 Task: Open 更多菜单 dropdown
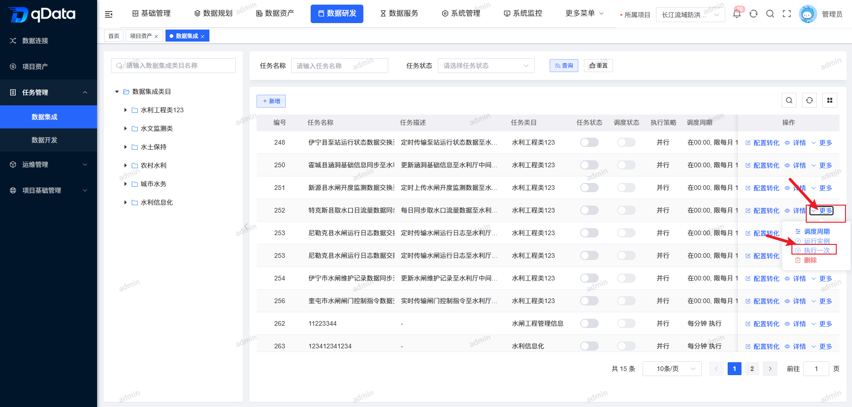point(584,13)
